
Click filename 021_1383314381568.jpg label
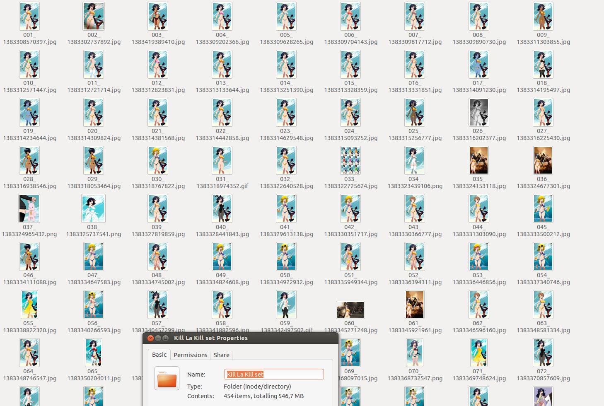pos(158,135)
